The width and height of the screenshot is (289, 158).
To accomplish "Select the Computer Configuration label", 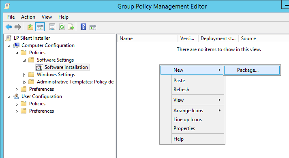I will tap(48, 45).
